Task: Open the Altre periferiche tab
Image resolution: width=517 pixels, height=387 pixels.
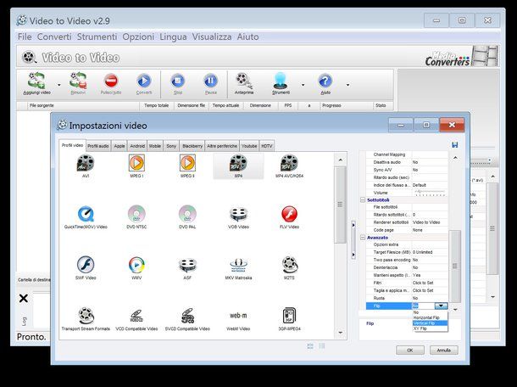Action: point(222,146)
